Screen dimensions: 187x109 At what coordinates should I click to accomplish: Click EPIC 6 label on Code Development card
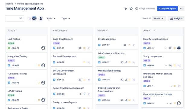pos(56,43)
